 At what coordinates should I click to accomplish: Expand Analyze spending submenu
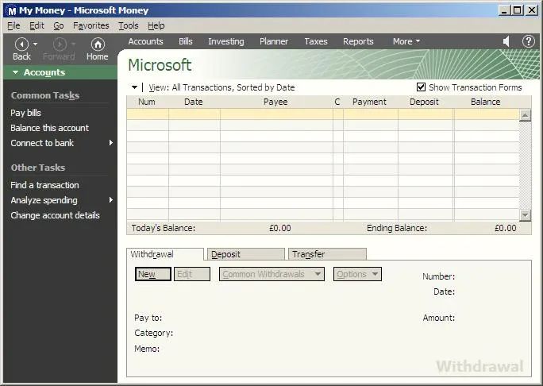point(110,200)
